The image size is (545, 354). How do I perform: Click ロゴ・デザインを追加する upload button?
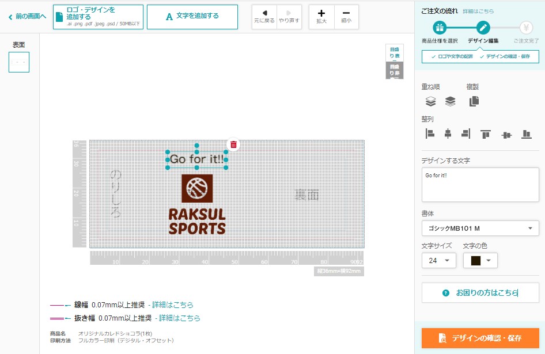98,17
